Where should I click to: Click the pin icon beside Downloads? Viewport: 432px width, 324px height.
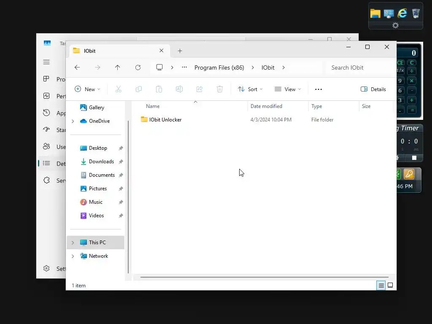[x=121, y=162]
